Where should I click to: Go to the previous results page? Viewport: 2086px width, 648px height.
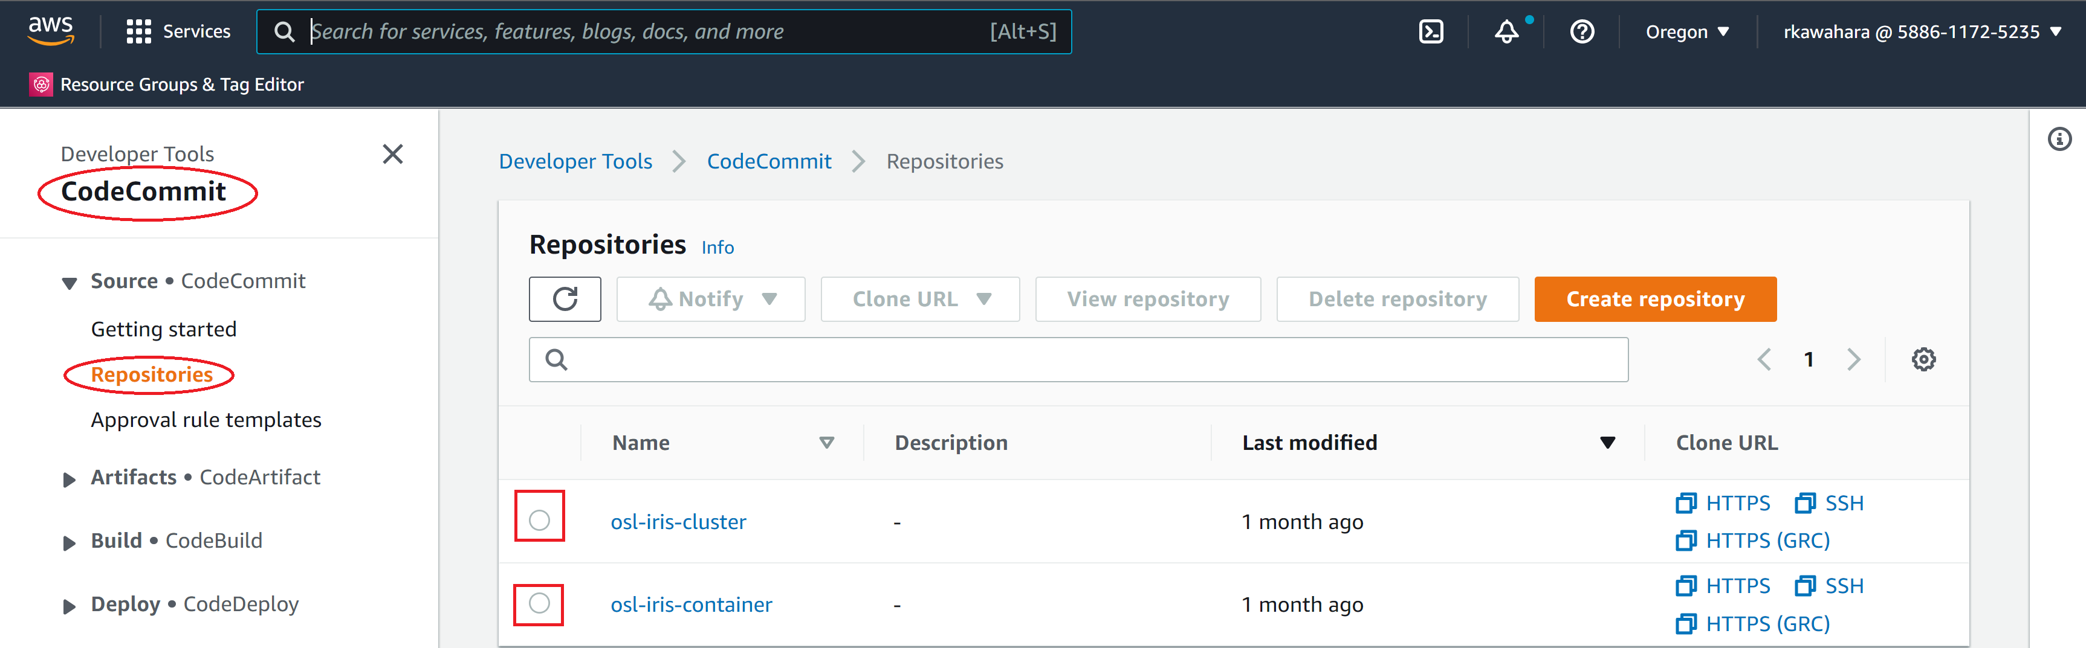click(1764, 359)
